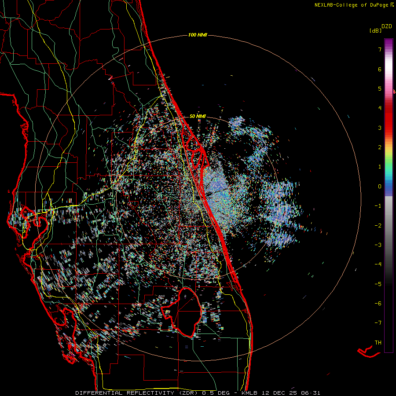The height and width of the screenshot is (396, 396).
Task: Click the -4 scale label
Action: tap(378, 264)
